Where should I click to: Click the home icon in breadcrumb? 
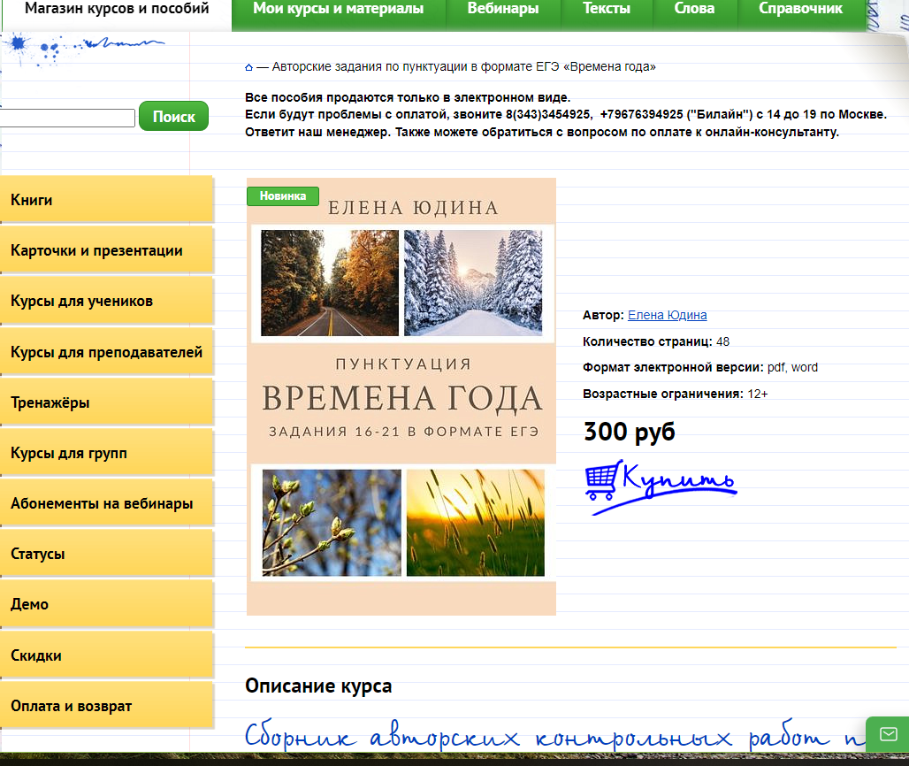click(248, 67)
